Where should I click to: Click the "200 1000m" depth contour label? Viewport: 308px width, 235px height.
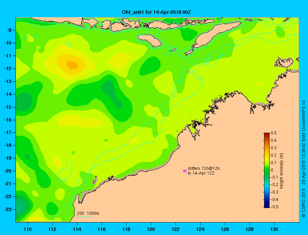88,213
